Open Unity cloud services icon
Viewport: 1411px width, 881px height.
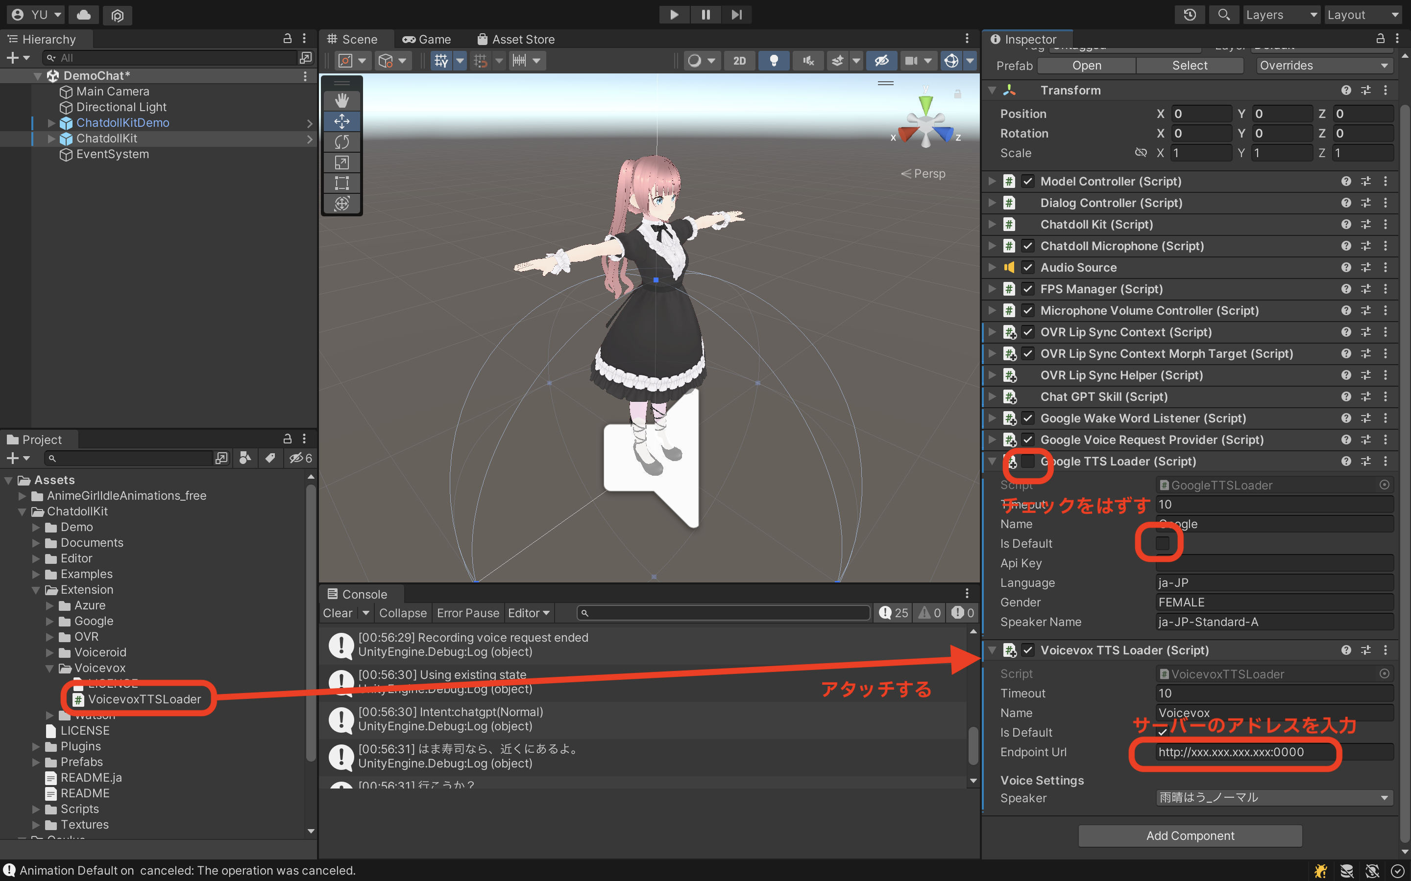84,15
